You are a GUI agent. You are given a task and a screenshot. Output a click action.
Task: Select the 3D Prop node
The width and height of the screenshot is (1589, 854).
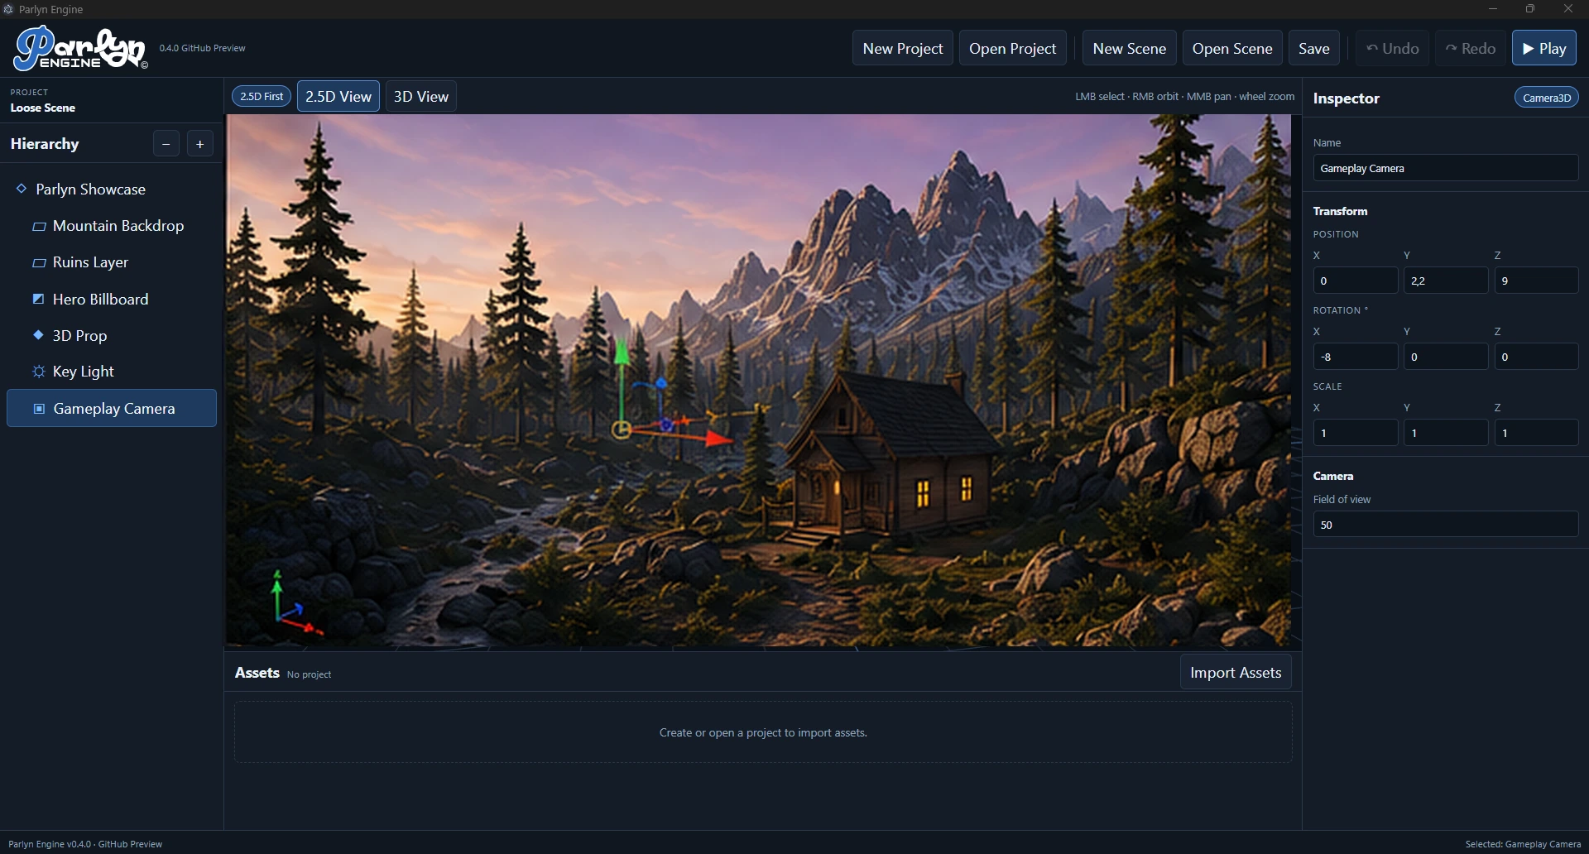112,335
